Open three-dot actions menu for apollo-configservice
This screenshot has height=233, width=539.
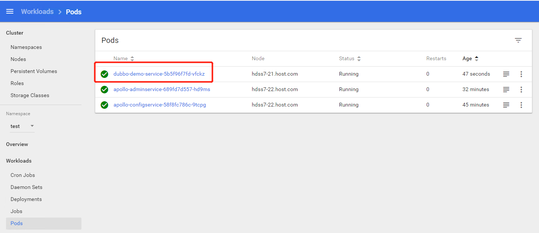click(521, 105)
